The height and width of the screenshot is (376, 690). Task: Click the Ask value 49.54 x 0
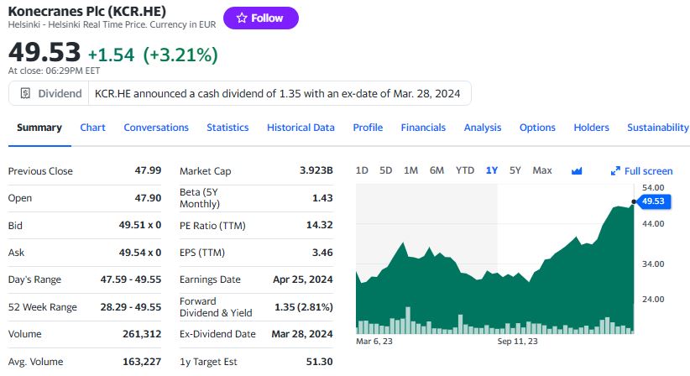[x=140, y=253]
